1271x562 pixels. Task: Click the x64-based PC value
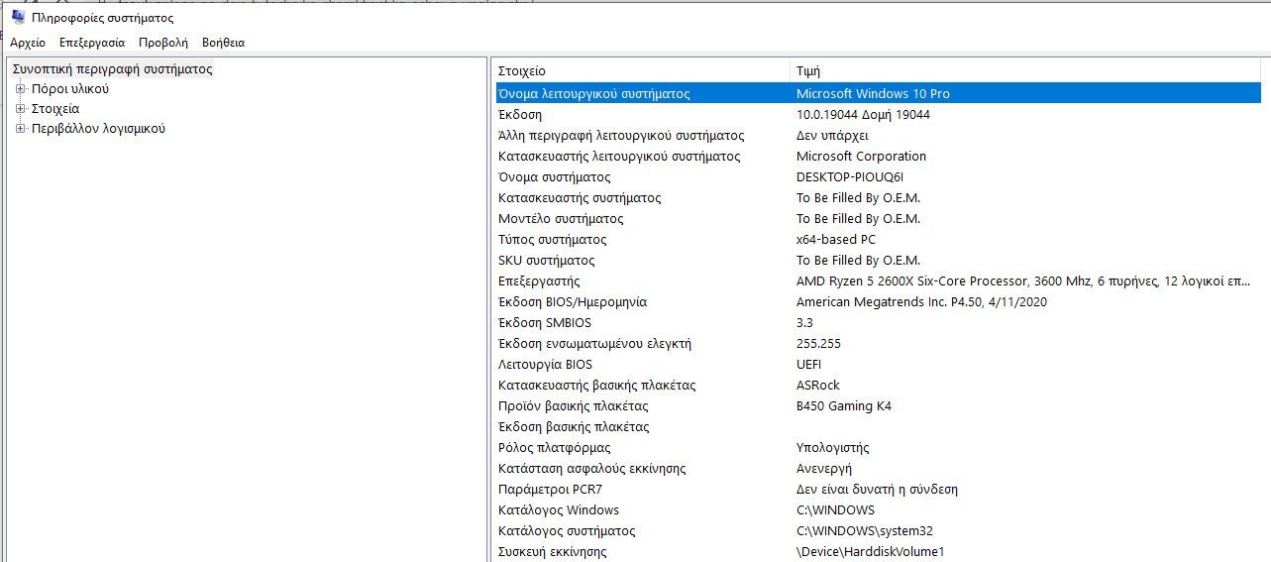835,239
